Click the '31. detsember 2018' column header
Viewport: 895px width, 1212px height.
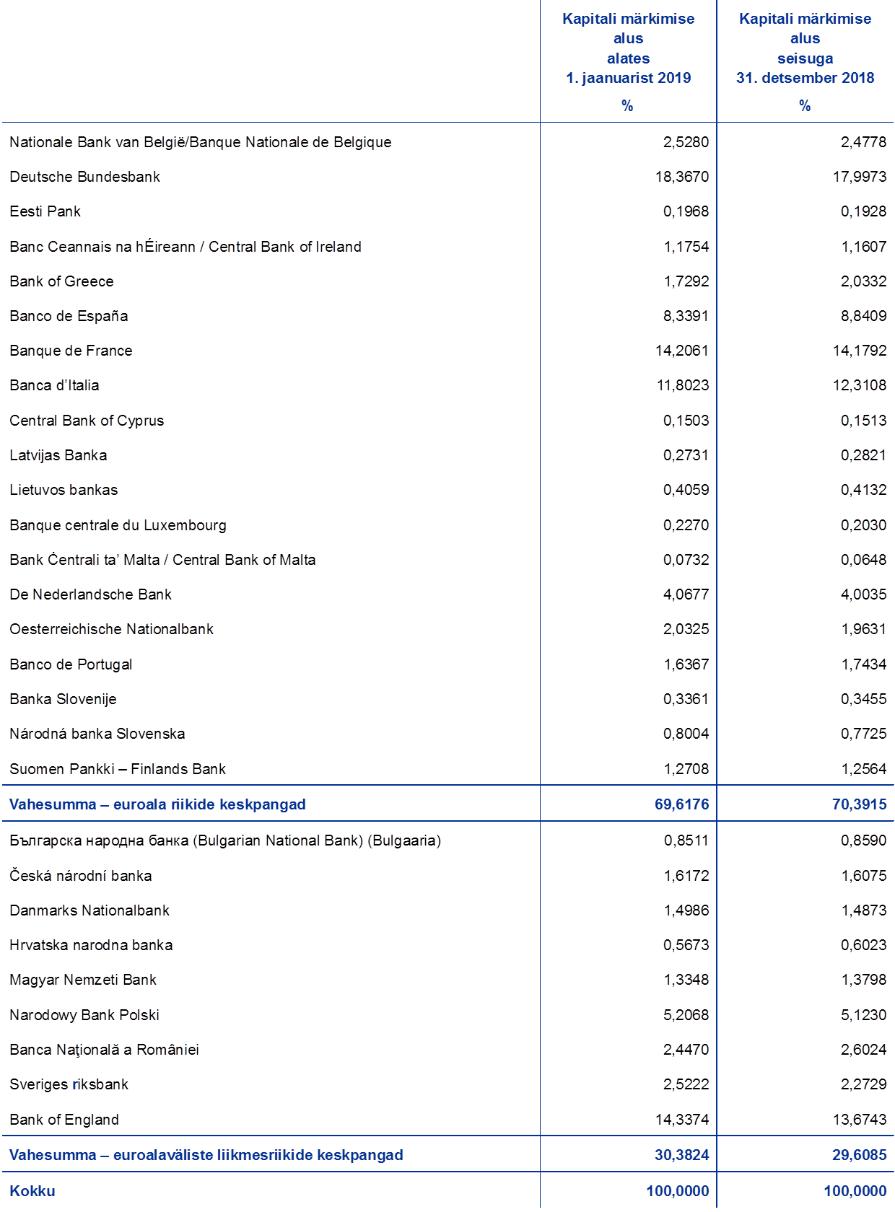point(805,78)
